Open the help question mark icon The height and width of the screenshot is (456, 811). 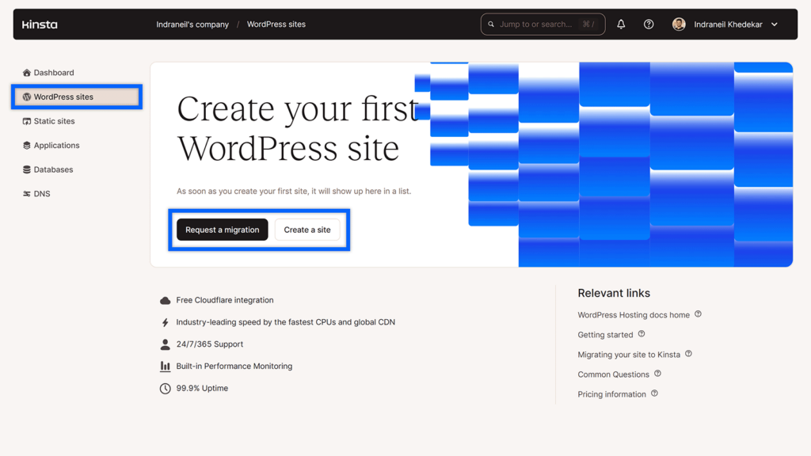point(649,25)
